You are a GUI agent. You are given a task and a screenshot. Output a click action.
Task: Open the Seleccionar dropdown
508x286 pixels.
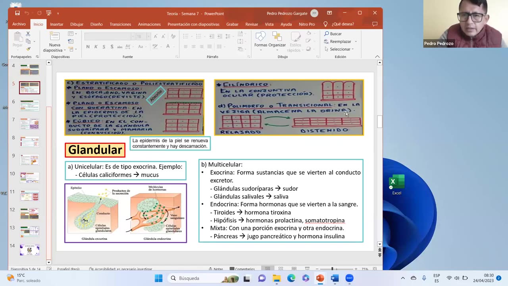339,49
